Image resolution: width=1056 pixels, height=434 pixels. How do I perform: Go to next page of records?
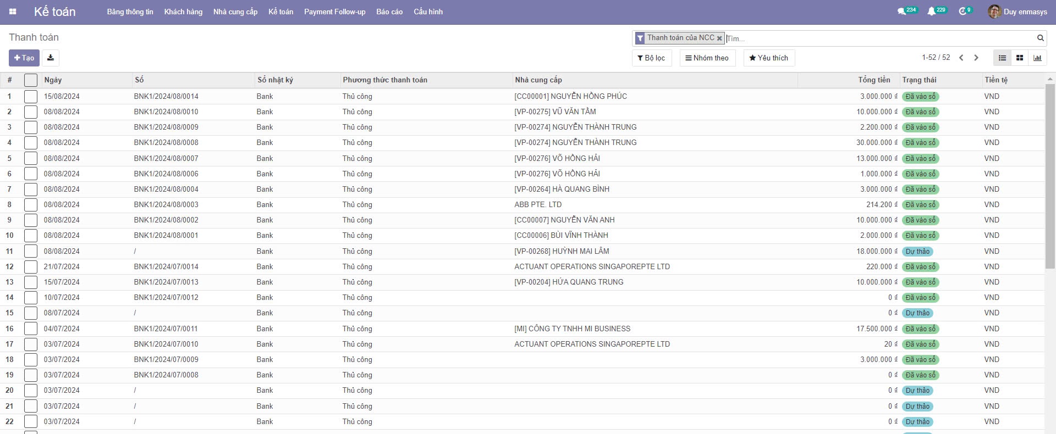[976, 58]
